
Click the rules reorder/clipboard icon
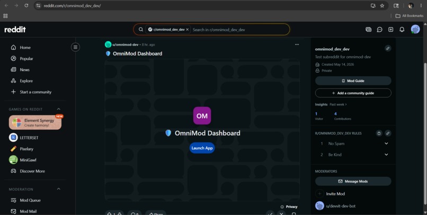(x=379, y=133)
